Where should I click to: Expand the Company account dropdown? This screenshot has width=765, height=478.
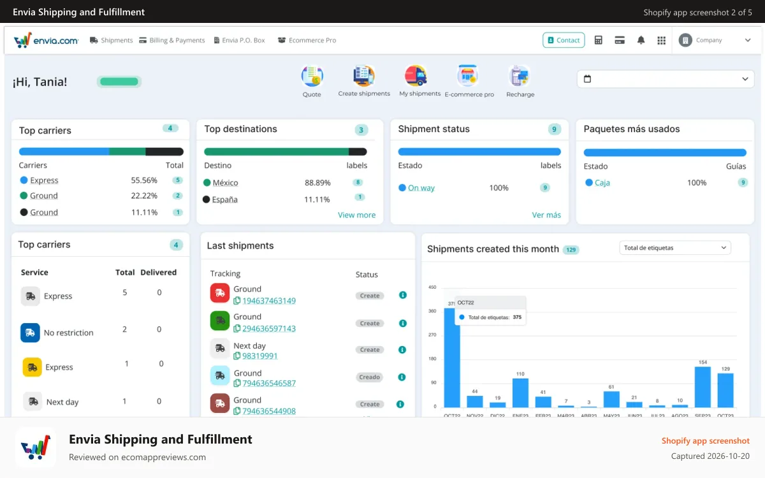click(748, 40)
